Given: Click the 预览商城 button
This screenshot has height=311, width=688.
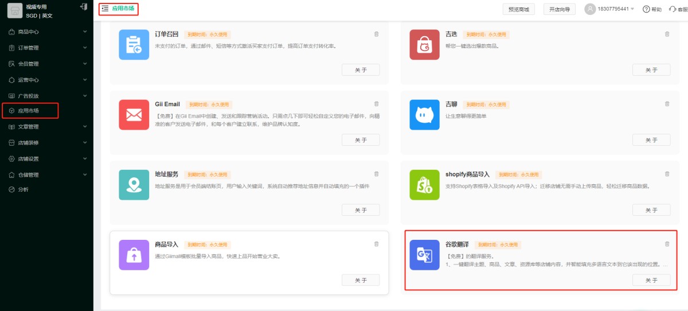Looking at the screenshot, I should (x=518, y=9).
